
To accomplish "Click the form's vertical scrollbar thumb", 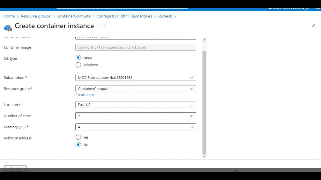I will click(204, 102).
